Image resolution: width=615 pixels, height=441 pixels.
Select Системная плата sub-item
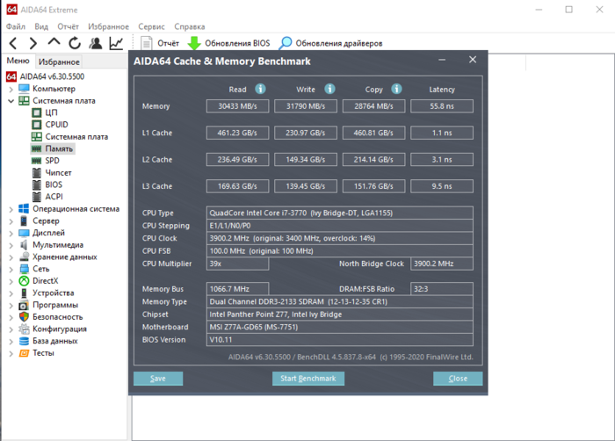pos(76,137)
